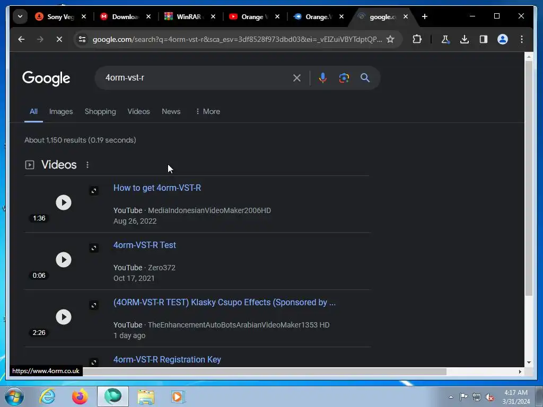Start search by voice microphone

tap(323, 78)
